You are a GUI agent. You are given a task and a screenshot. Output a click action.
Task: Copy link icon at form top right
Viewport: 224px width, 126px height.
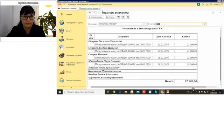[213, 13]
